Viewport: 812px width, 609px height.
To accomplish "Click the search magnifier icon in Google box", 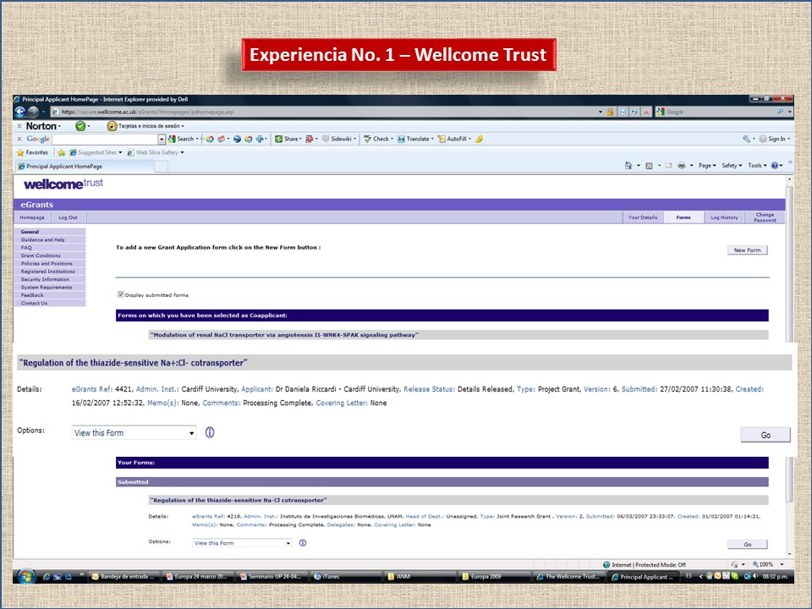I will 781,112.
